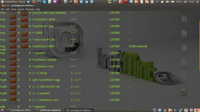Click the orange folder icon in bottom panel
This screenshot has width=200, height=112.
[170, 110]
